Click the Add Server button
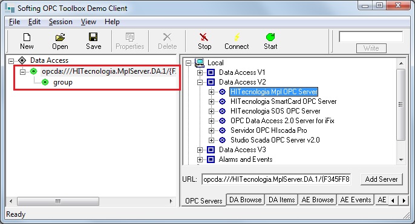 pyautogui.click(x=381, y=179)
